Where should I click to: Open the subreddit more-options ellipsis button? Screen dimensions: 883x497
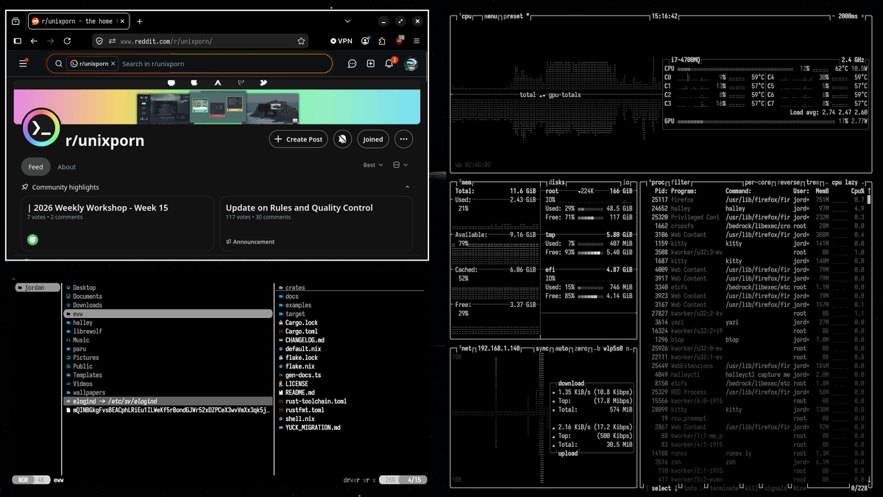pos(403,138)
